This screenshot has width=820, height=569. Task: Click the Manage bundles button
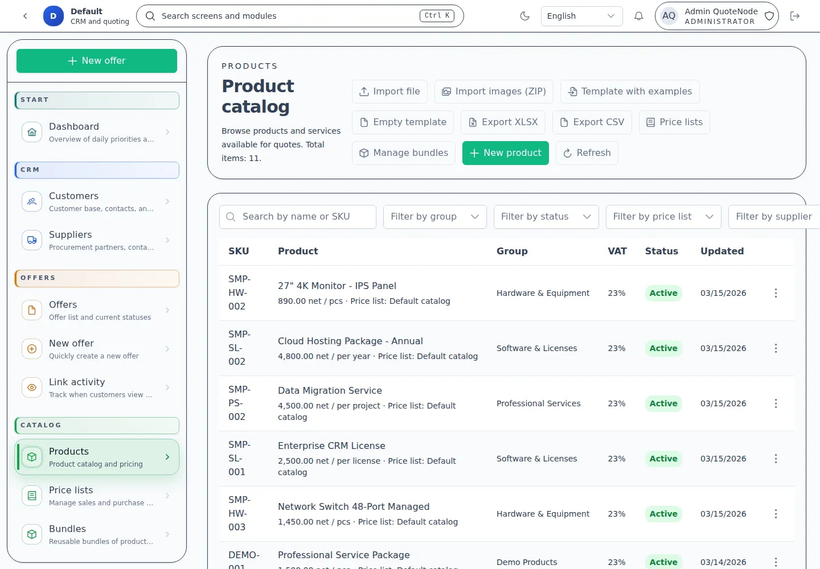tap(403, 153)
